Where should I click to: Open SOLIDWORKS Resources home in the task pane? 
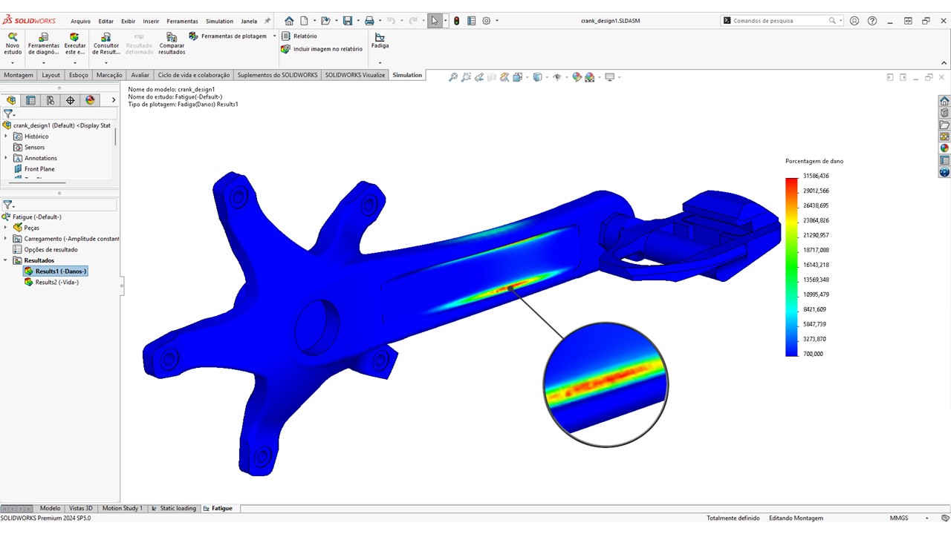pyautogui.click(x=944, y=101)
